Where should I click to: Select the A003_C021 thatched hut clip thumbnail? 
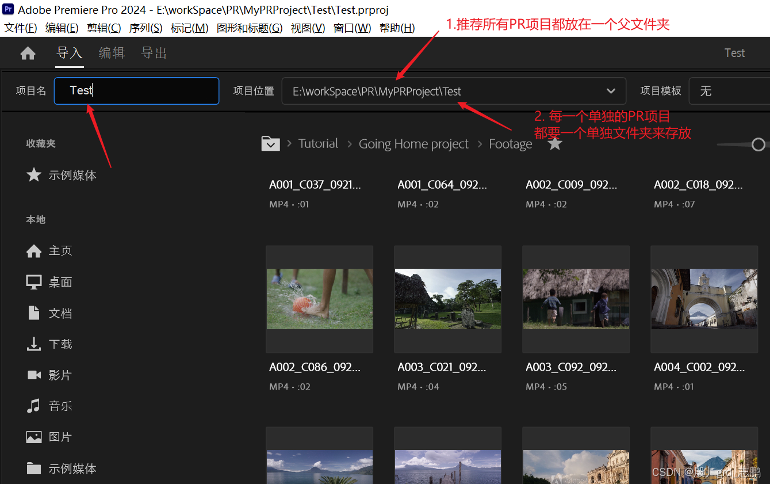tap(448, 299)
